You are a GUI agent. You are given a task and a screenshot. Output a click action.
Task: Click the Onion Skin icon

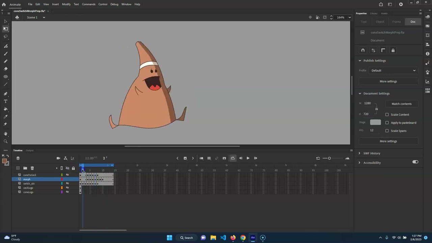pyautogui.click(x=201, y=158)
